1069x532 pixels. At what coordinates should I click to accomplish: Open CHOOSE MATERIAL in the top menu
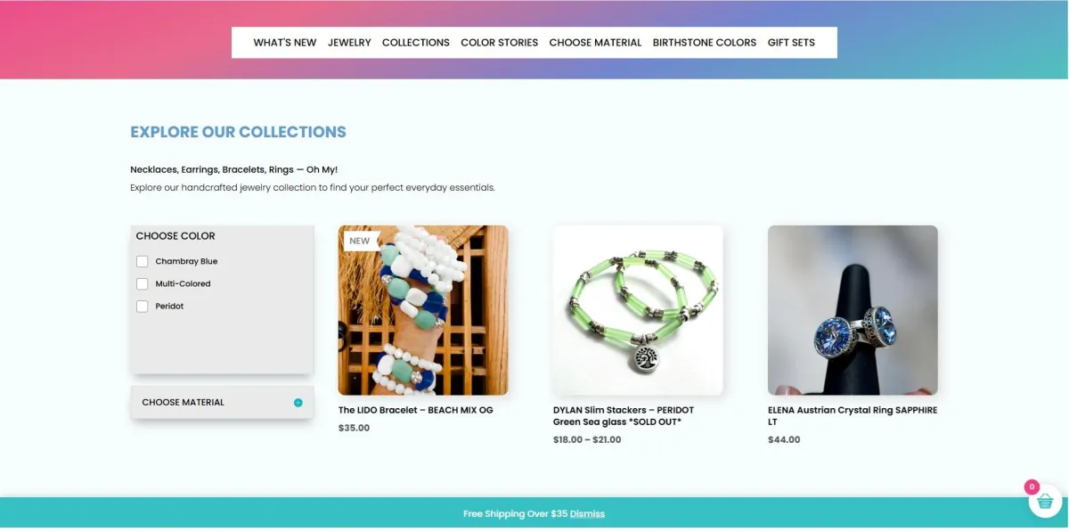(595, 43)
